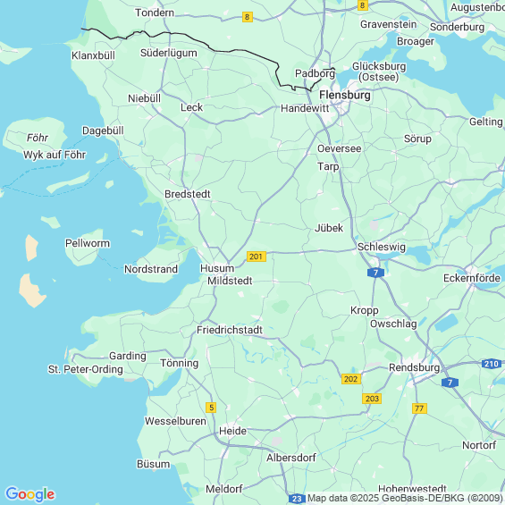Select the St. Peter-Ording label

[x=85, y=369]
